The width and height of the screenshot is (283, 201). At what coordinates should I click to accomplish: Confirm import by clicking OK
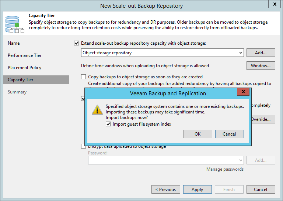tap(198, 134)
